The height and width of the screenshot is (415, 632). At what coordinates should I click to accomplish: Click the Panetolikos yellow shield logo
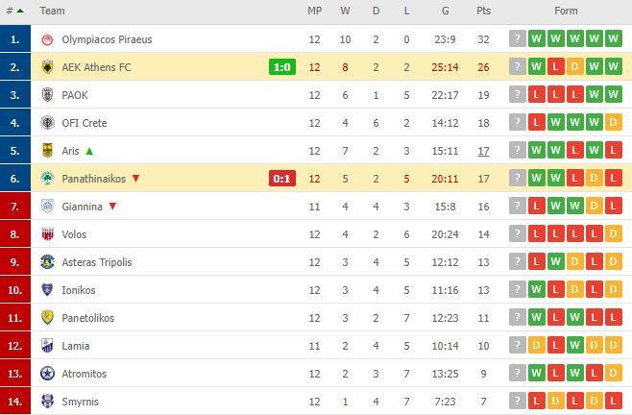click(47, 318)
